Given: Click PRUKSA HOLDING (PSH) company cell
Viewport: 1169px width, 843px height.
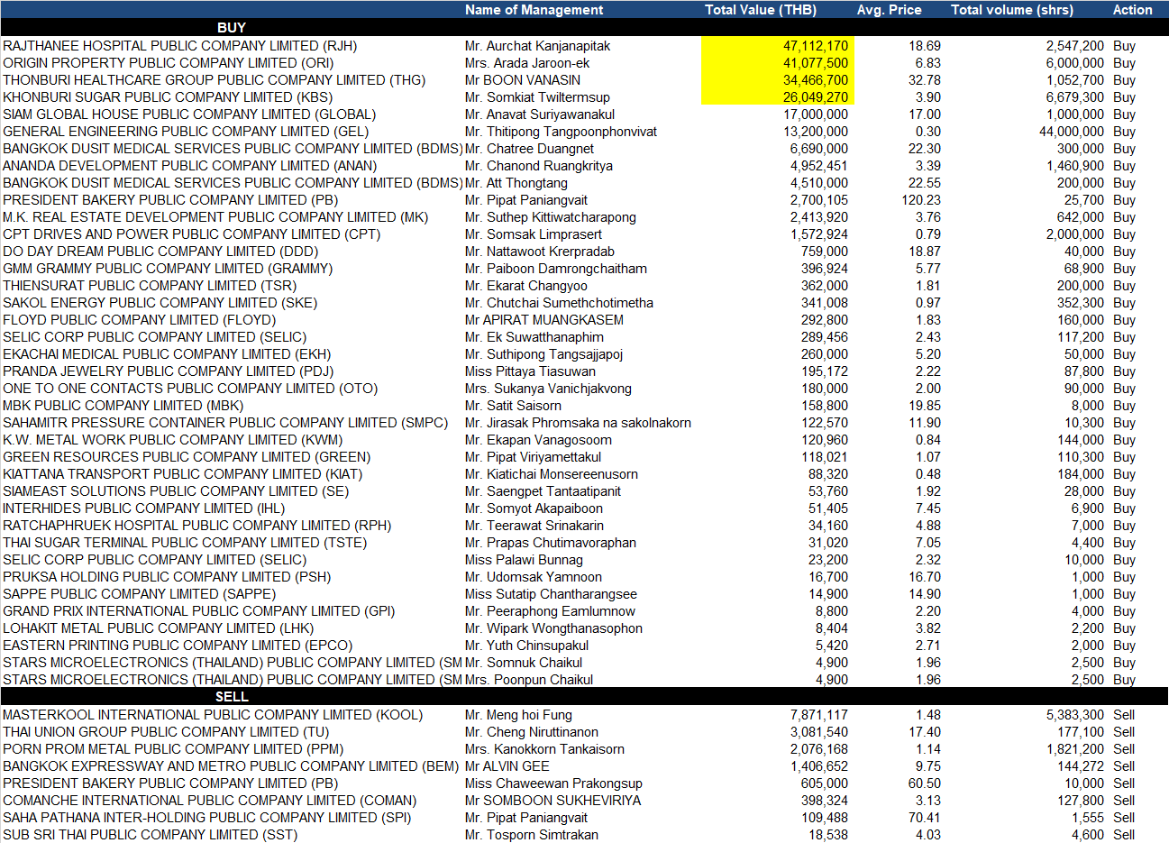Looking at the screenshot, I should point(167,577).
